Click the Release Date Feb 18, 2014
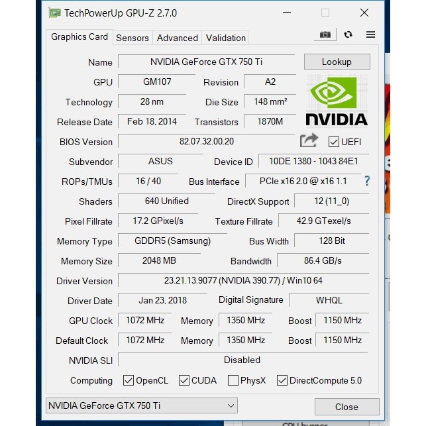426x426 pixels. [152, 121]
